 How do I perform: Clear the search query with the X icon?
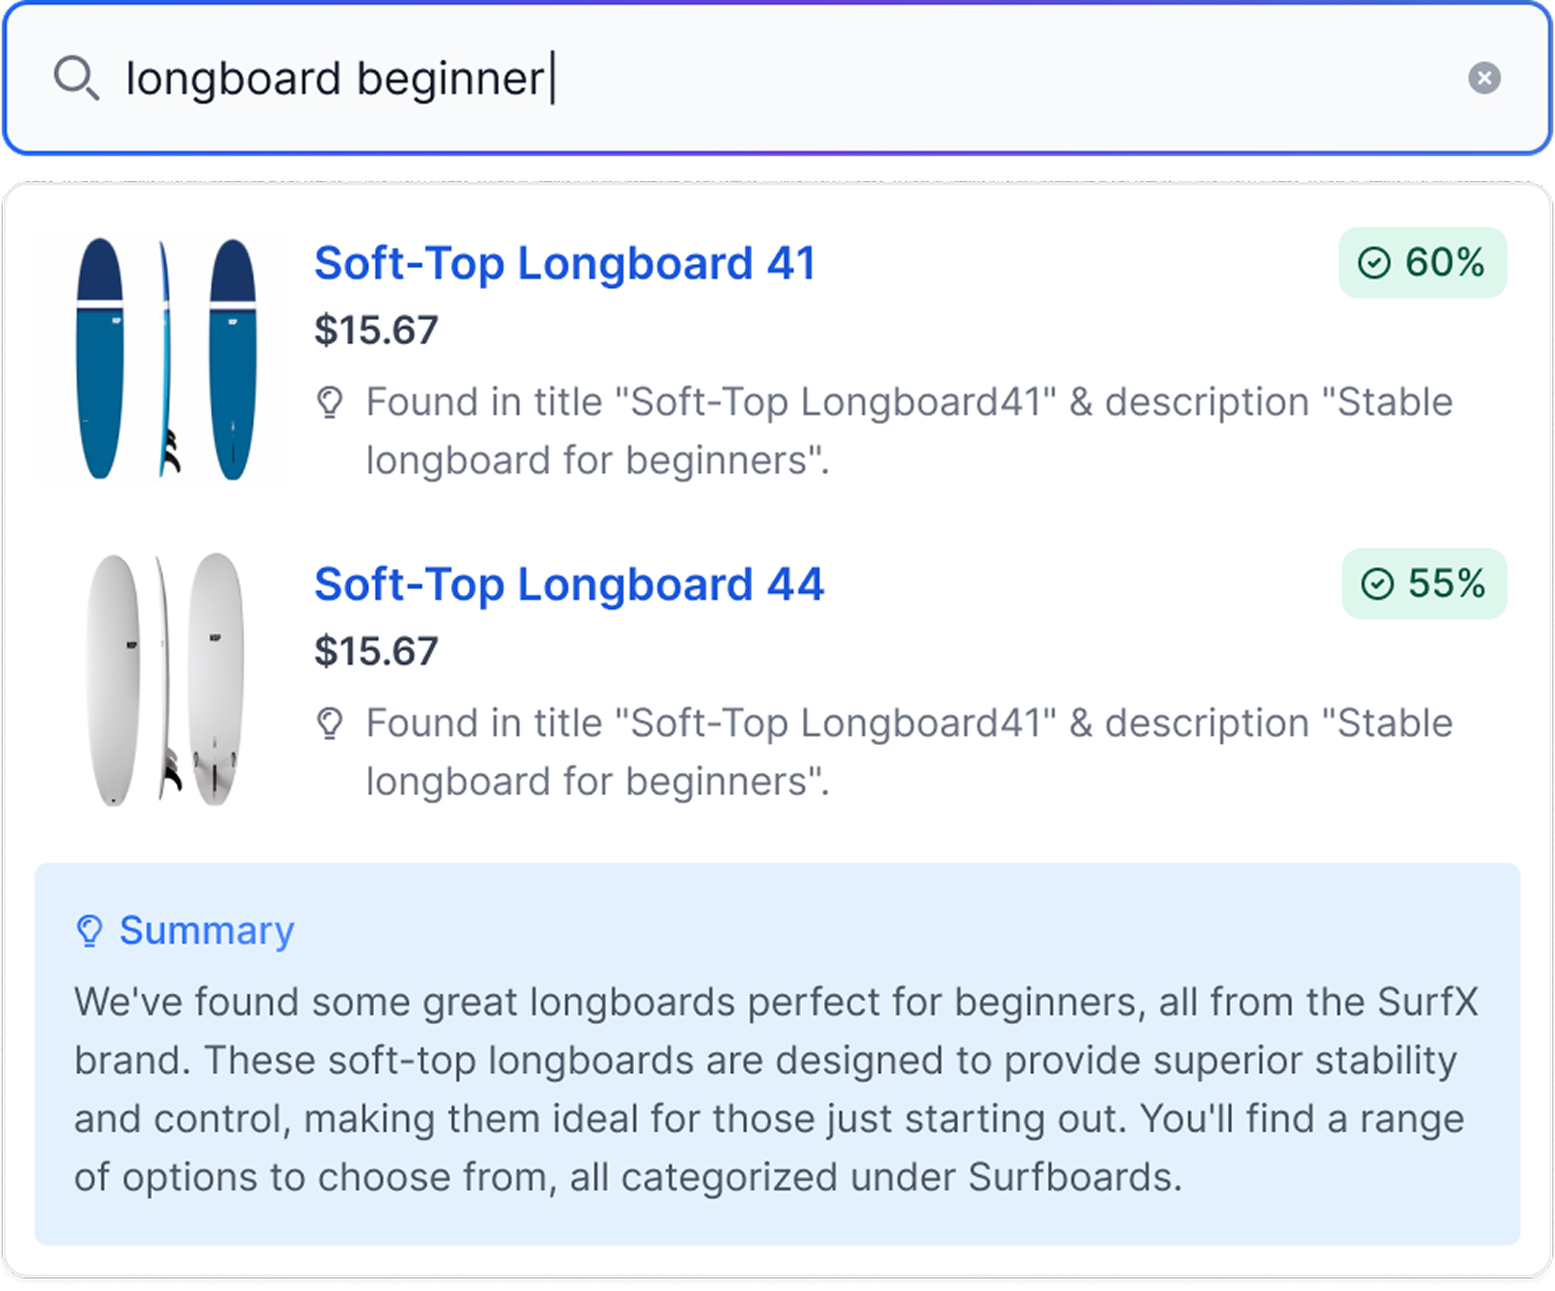tap(1484, 78)
